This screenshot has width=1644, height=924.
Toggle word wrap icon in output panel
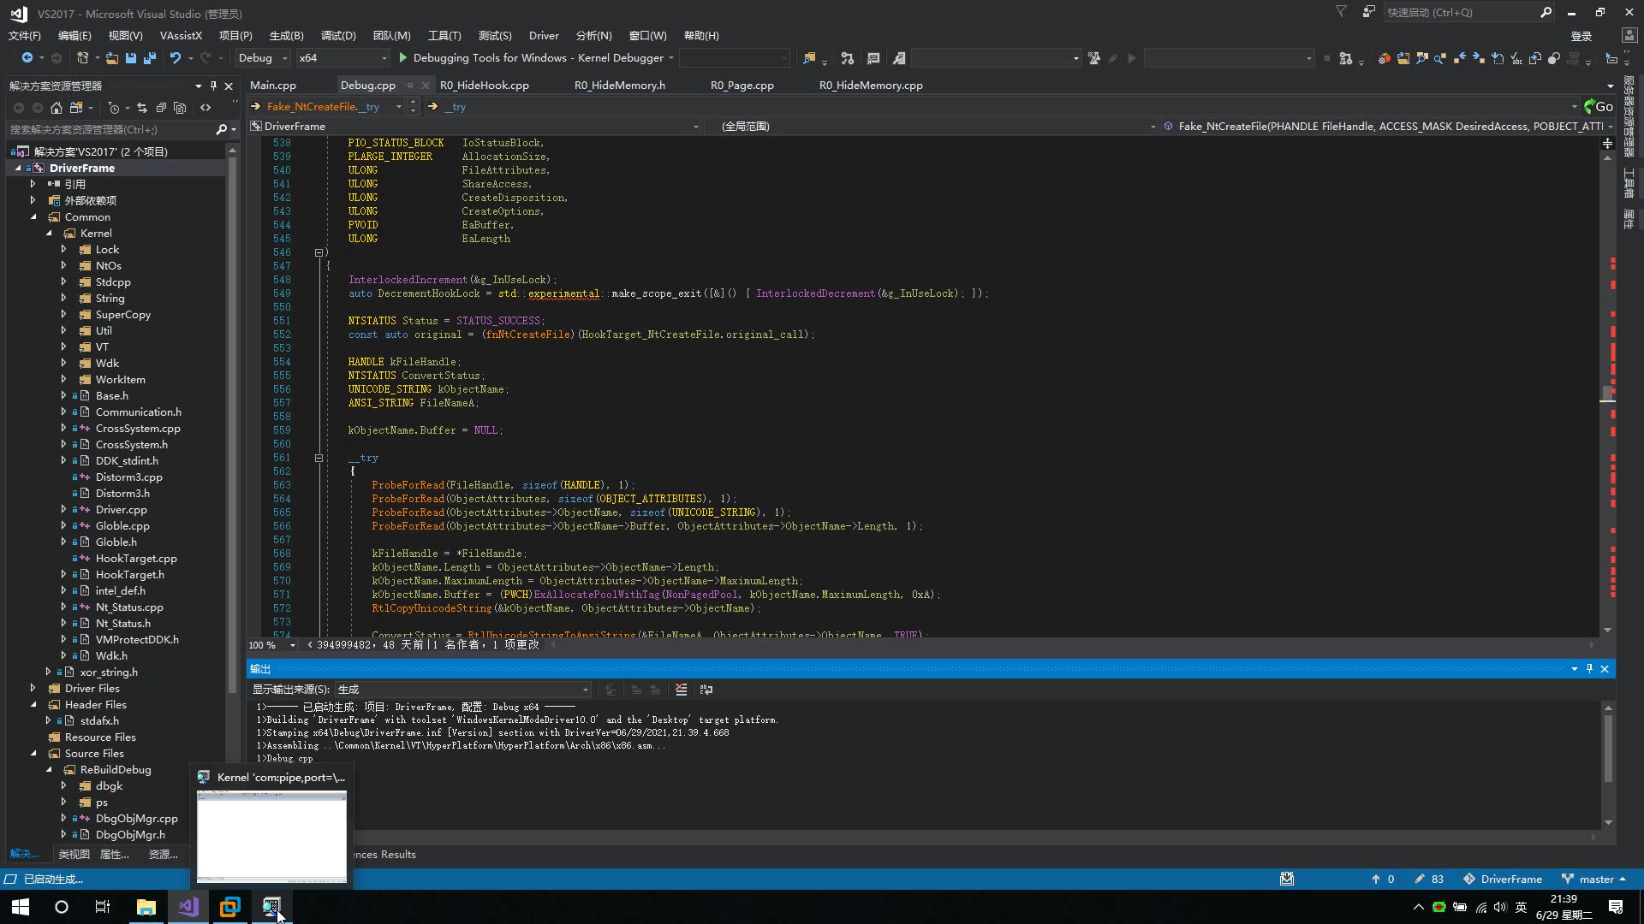click(706, 690)
